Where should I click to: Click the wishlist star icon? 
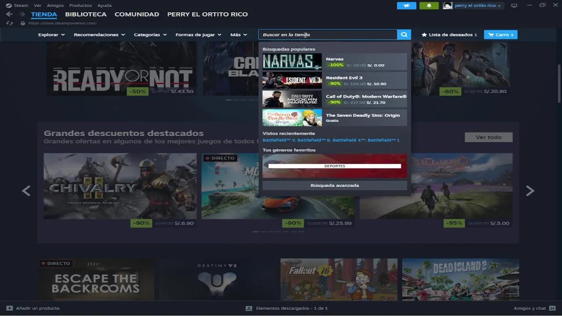tap(424, 35)
